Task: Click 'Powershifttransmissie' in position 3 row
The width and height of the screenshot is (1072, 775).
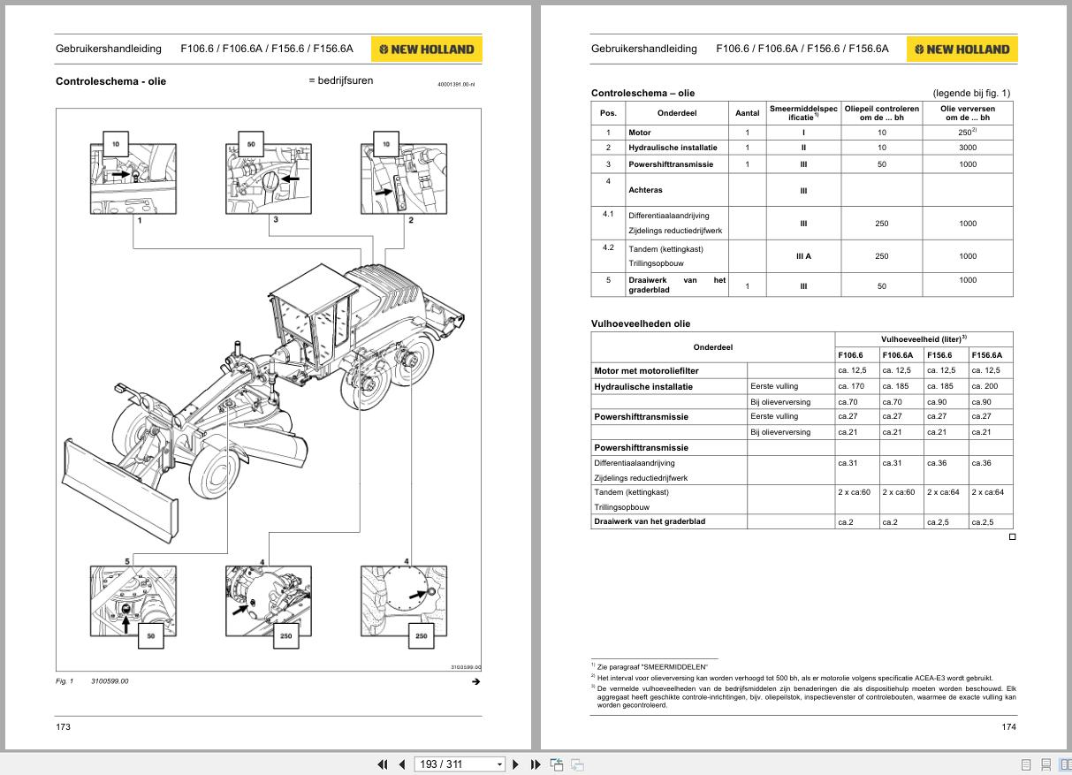Action: click(x=671, y=164)
